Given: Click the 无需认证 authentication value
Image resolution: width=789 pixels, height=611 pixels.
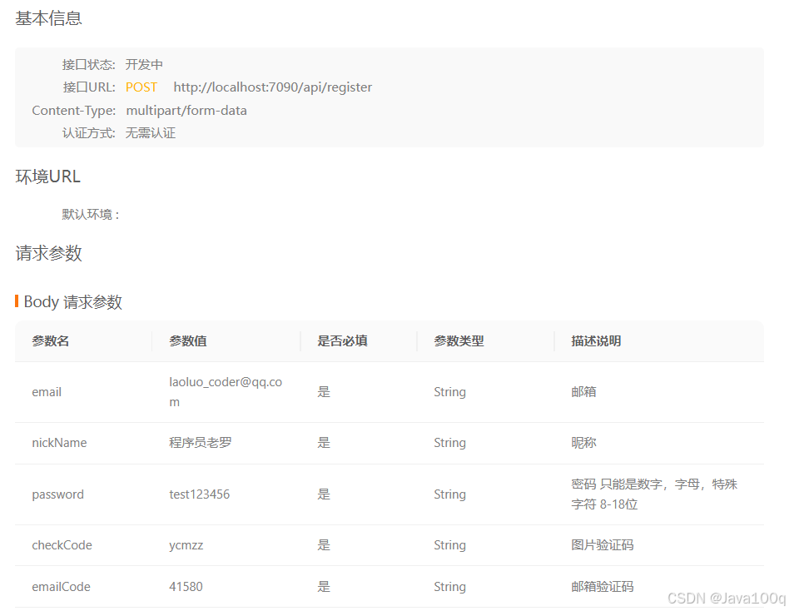Looking at the screenshot, I should 151,133.
